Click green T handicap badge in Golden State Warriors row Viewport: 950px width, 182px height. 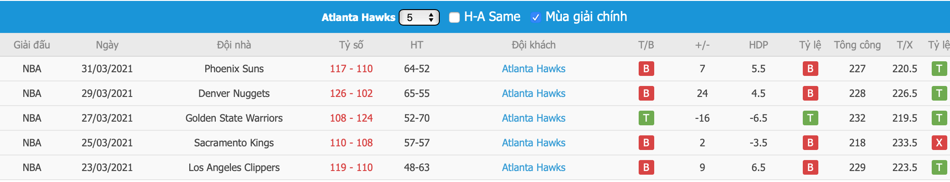(x=810, y=118)
